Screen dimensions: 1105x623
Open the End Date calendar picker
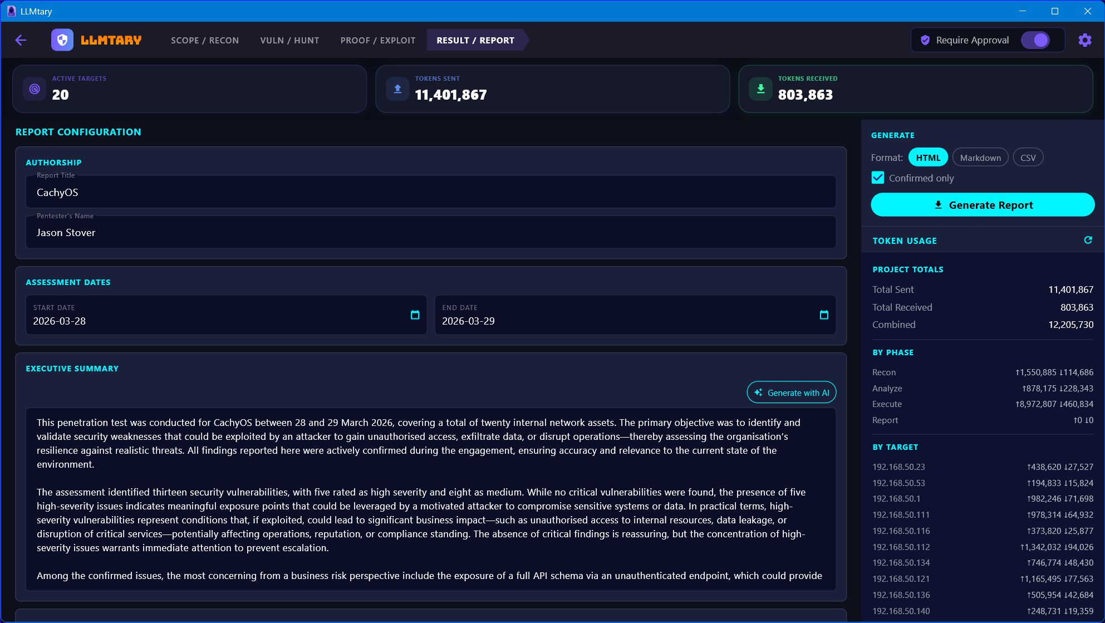point(824,315)
